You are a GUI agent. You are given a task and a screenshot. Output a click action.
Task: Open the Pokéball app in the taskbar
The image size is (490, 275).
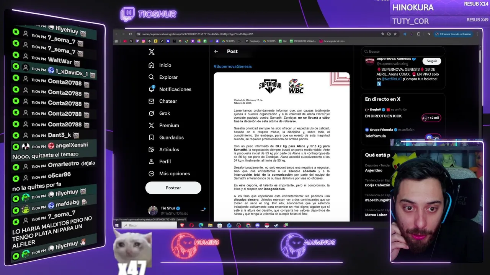pyautogui.click(x=267, y=225)
